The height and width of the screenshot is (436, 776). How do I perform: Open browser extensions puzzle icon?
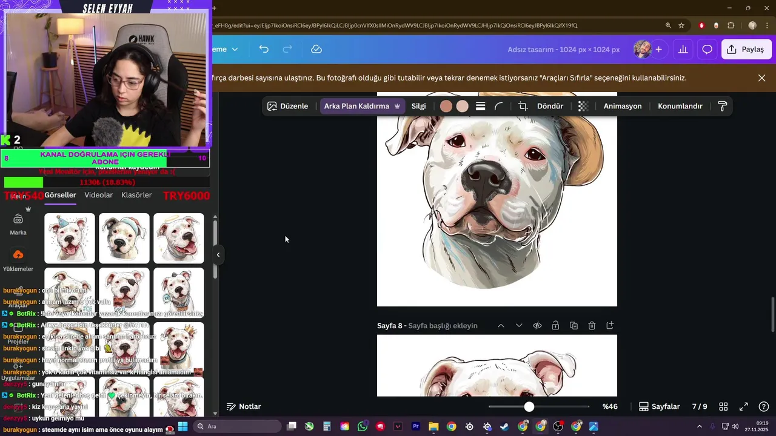(x=731, y=25)
